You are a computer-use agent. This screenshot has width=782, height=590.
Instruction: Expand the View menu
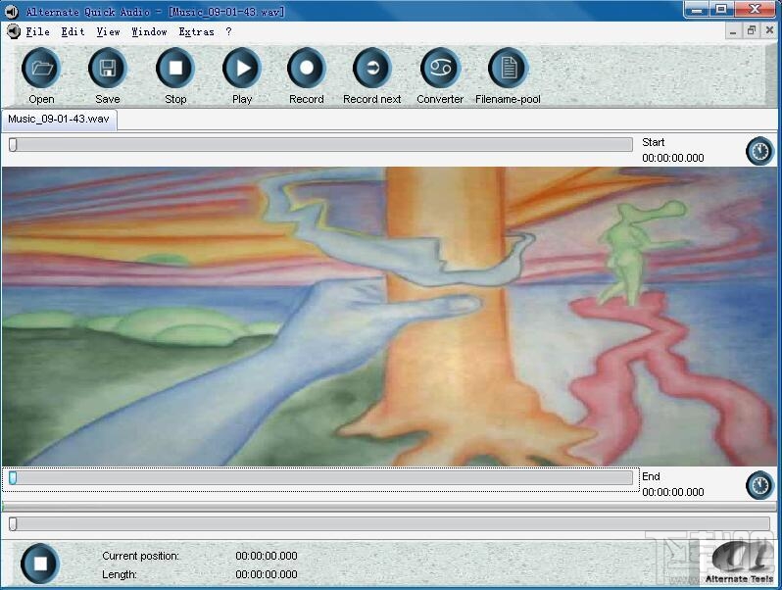pyautogui.click(x=108, y=31)
